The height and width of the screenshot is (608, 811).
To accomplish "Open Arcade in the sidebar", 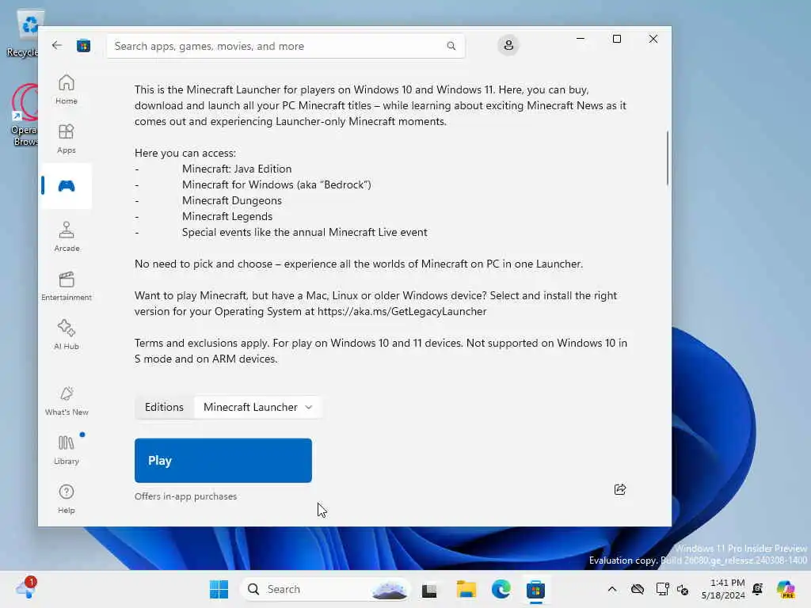I will click(67, 237).
